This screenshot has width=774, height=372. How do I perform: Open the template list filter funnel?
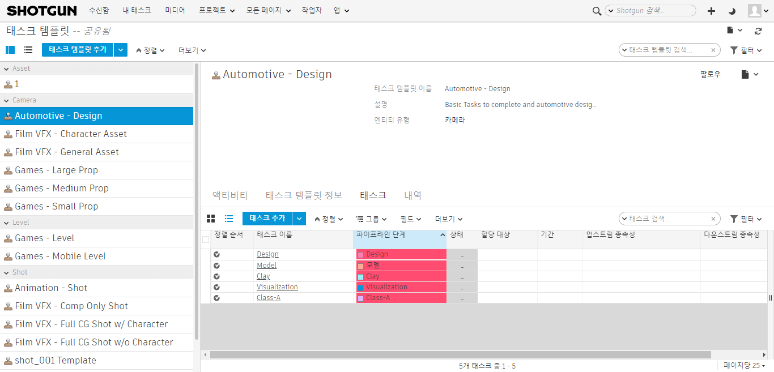[x=746, y=50]
